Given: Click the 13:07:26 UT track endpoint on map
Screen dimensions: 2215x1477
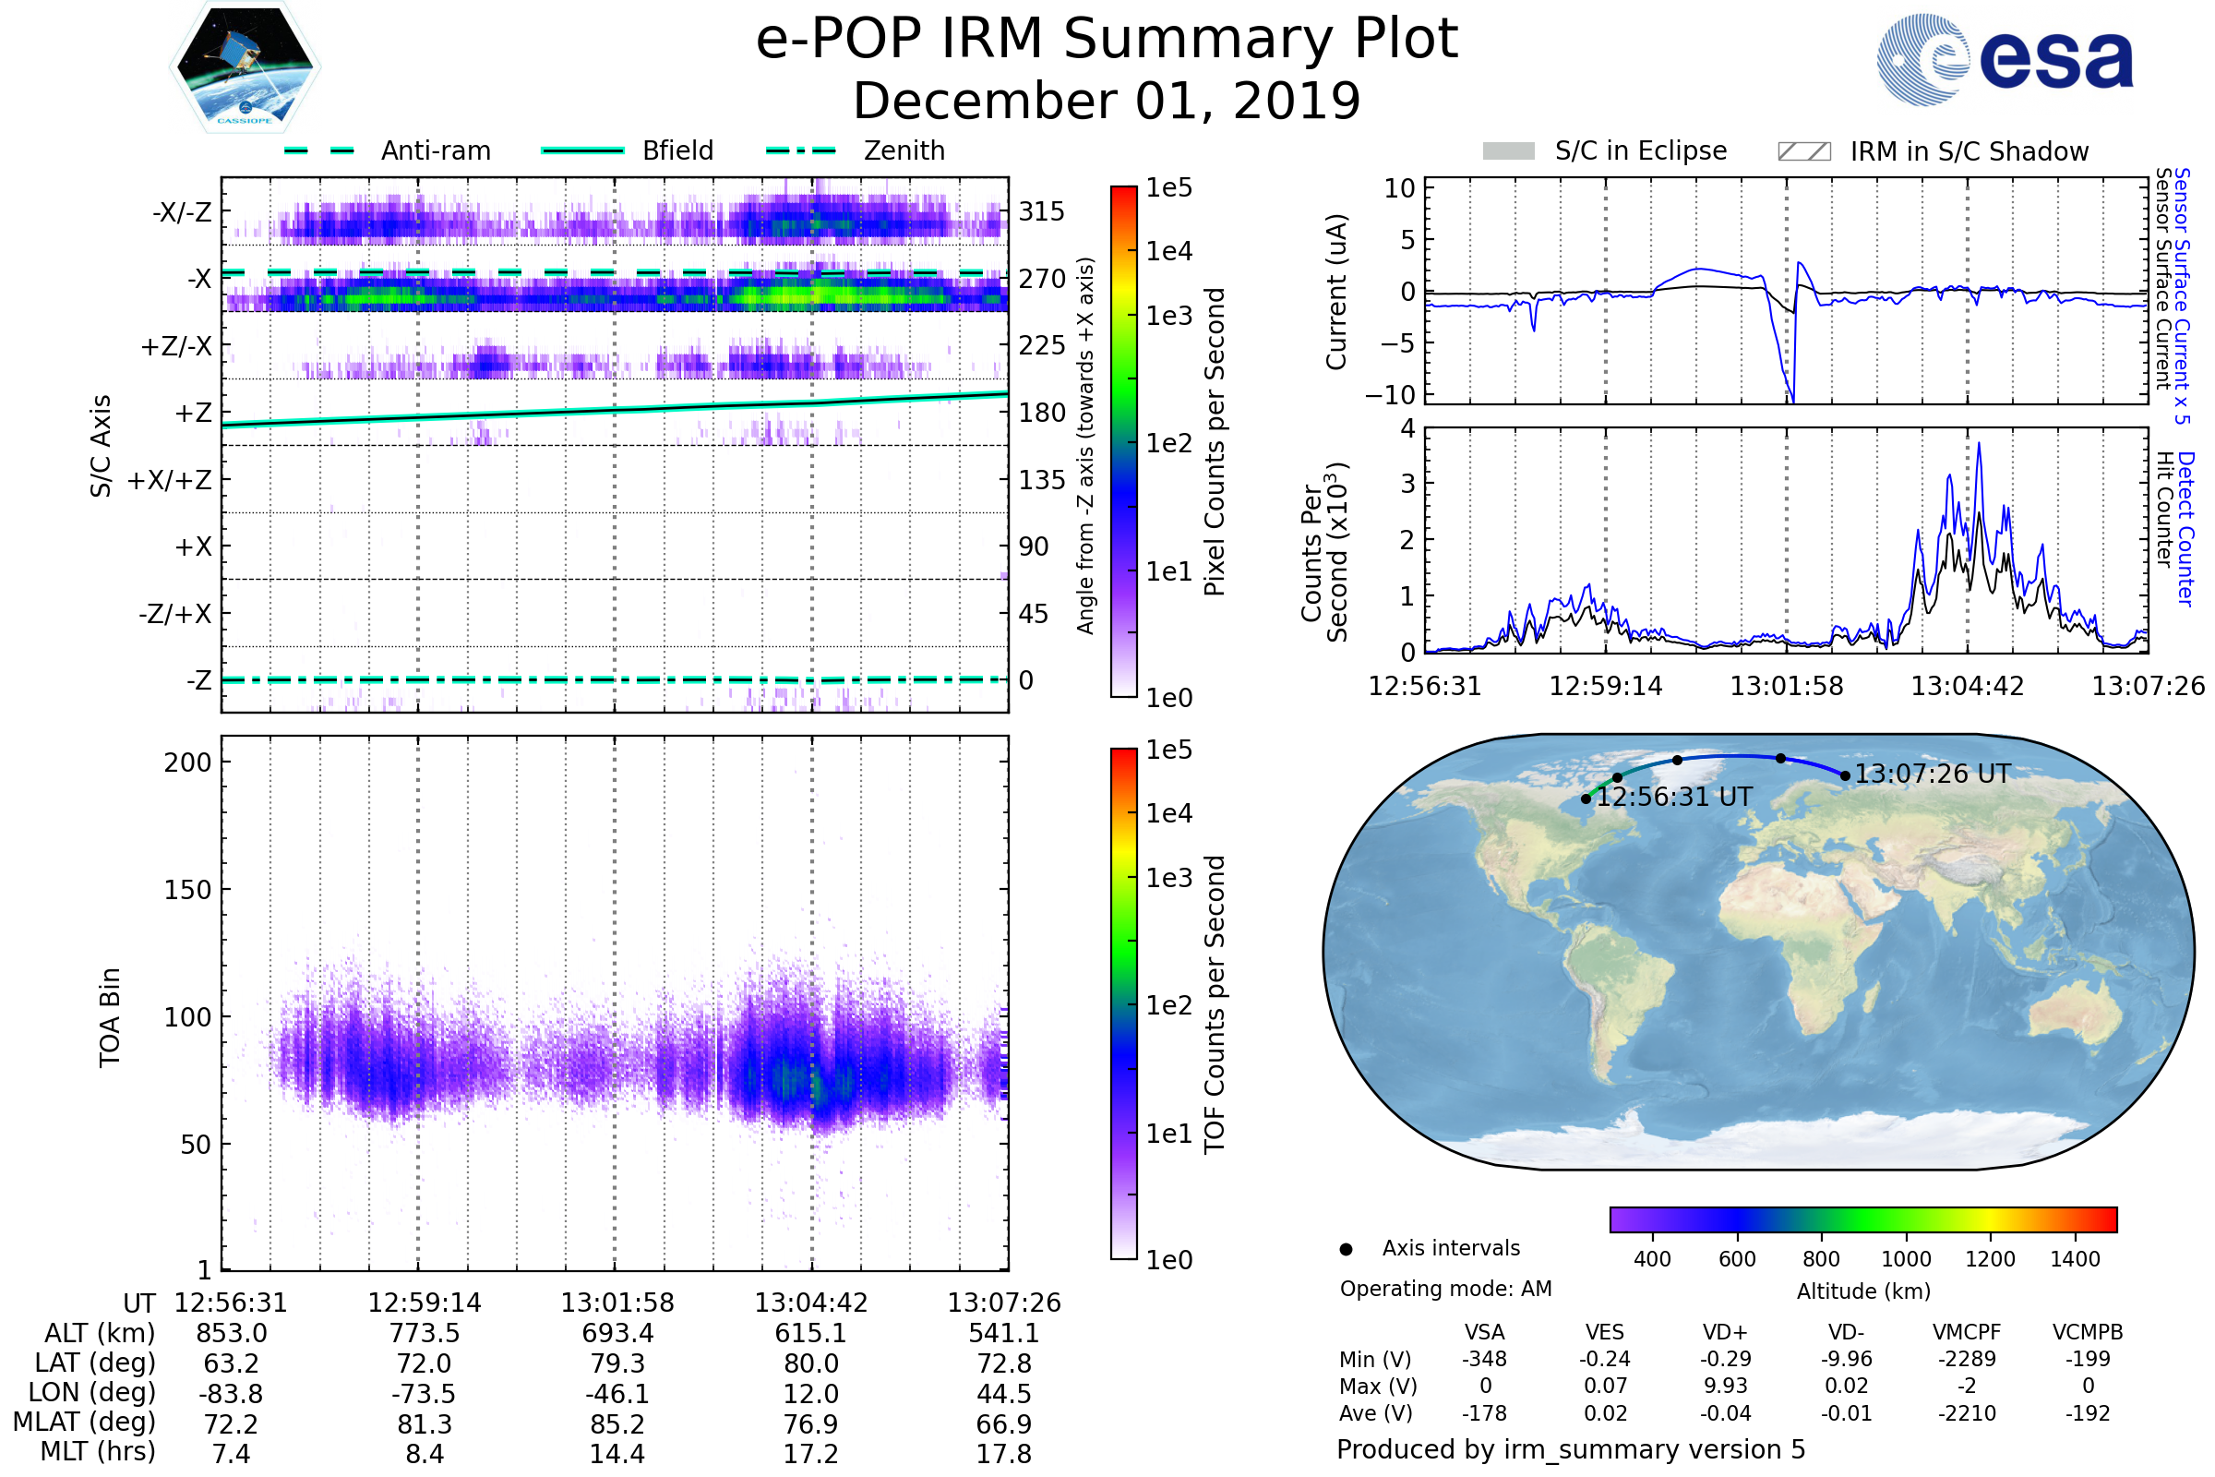Looking at the screenshot, I should [x=1845, y=776].
